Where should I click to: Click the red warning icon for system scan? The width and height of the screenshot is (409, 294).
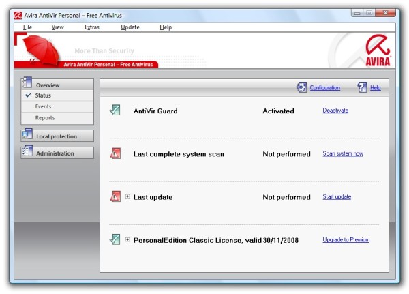tap(115, 154)
